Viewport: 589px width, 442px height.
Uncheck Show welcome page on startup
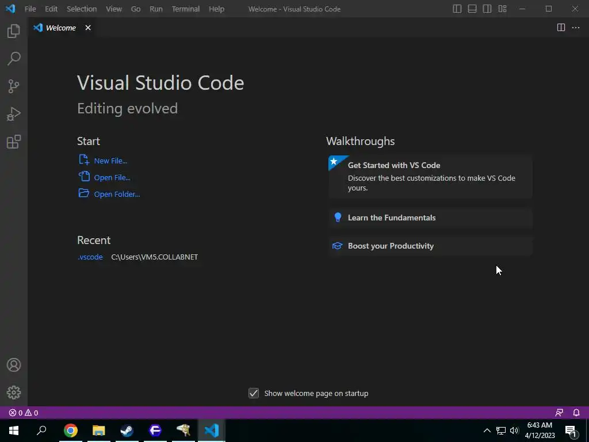coord(254,393)
